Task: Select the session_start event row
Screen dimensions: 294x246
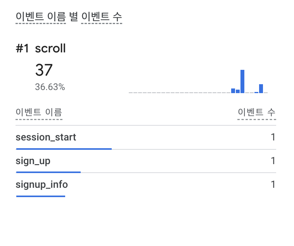Action: pyautogui.click(x=46, y=137)
